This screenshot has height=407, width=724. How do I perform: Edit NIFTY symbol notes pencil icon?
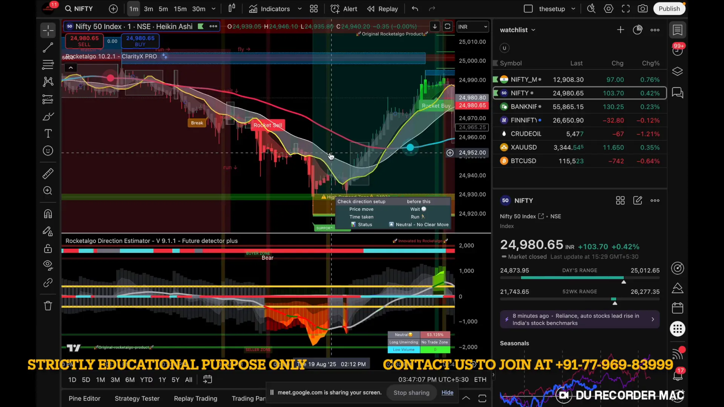638,200
